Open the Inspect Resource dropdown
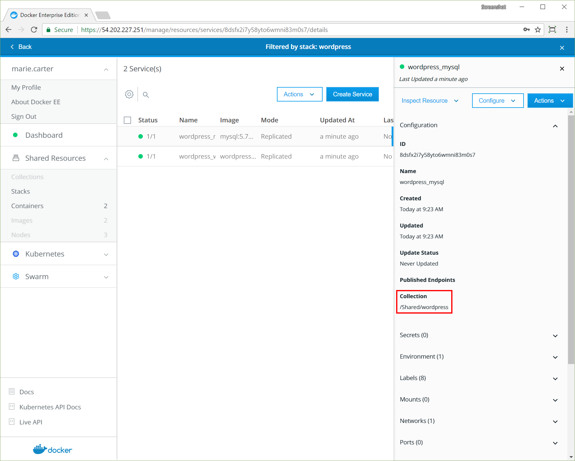 430,101
